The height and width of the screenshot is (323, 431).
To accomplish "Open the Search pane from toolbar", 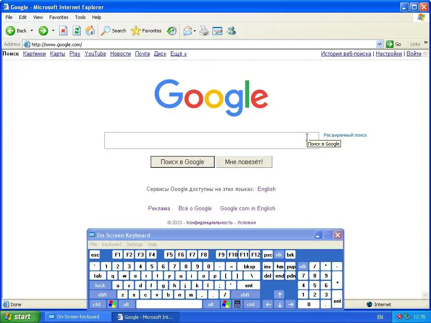I will [x=113, y=31].
